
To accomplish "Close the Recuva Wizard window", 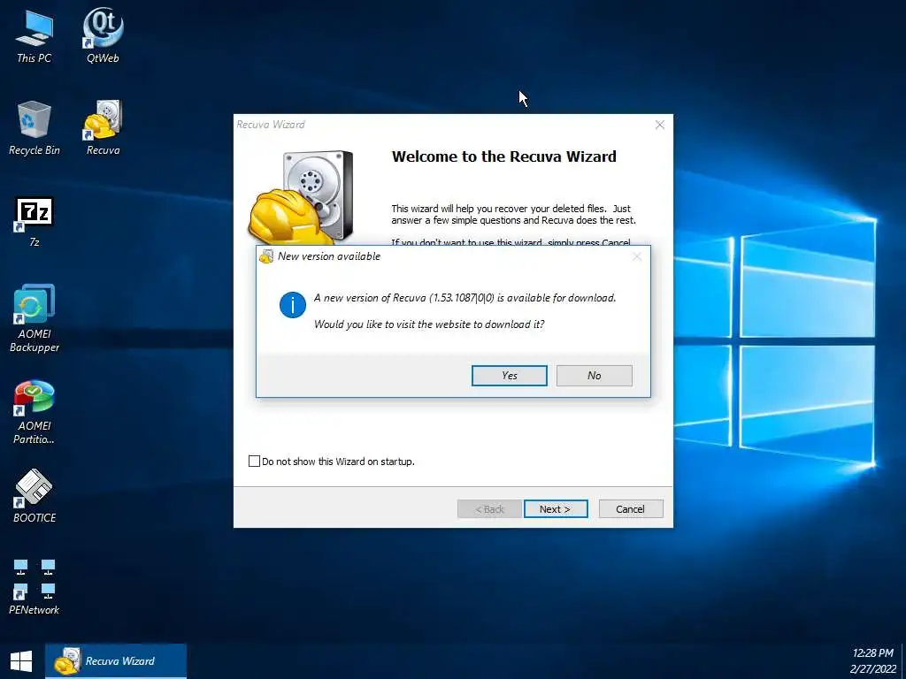I will point(660,125).
